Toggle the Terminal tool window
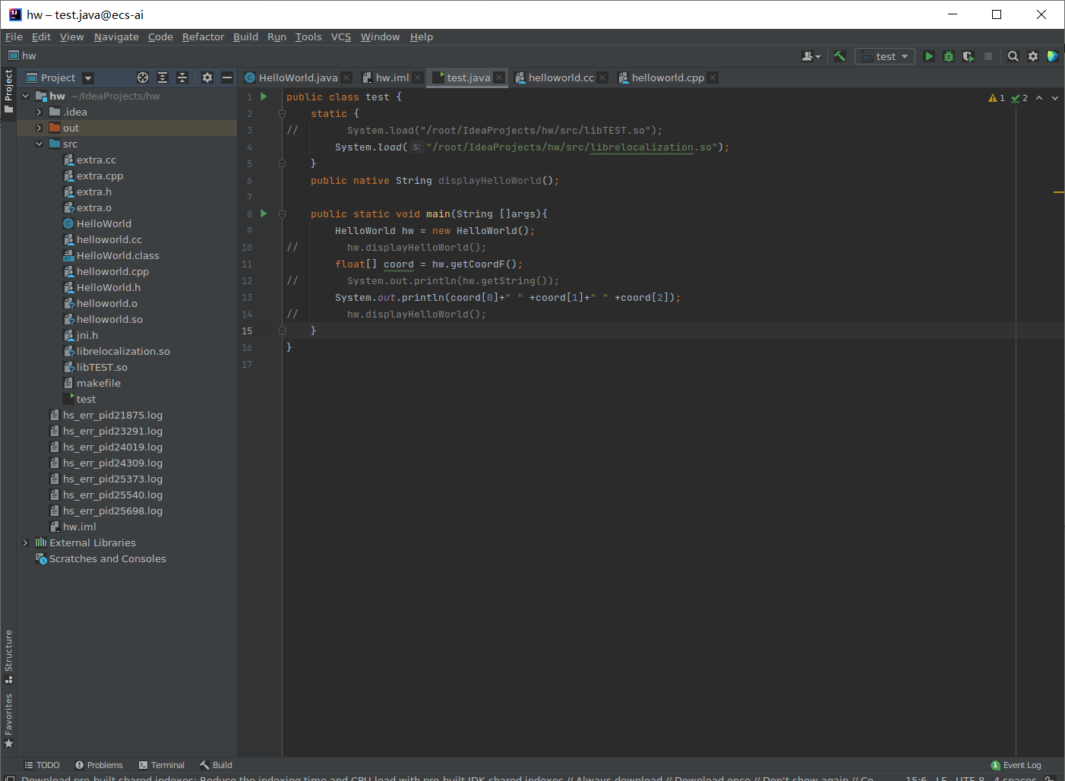This screenshot has height=781, width=1065. click(x=162, y=765)
